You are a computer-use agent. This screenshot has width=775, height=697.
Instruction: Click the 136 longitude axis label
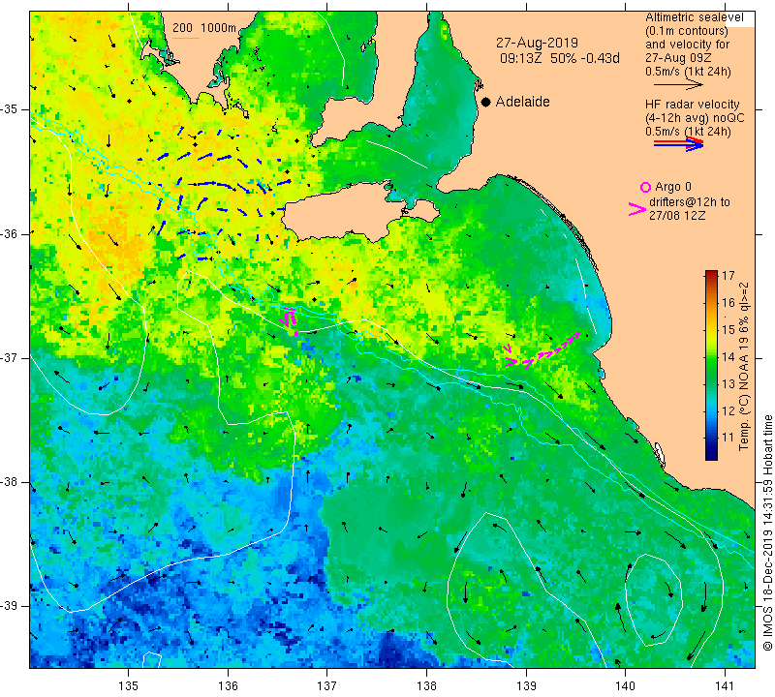tap(228, 686)
